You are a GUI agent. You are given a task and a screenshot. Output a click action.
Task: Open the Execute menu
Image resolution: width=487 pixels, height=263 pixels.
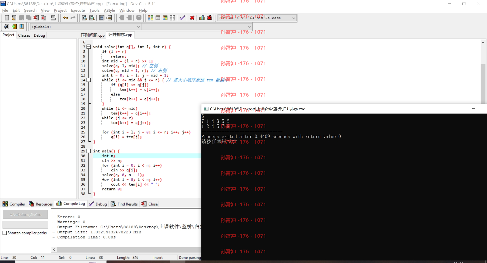click(78, 10)
